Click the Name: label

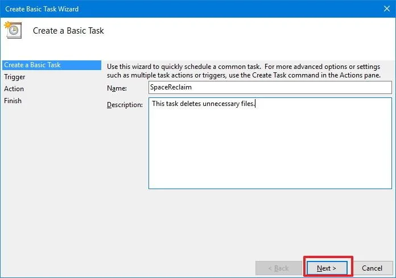pos(117,88)
